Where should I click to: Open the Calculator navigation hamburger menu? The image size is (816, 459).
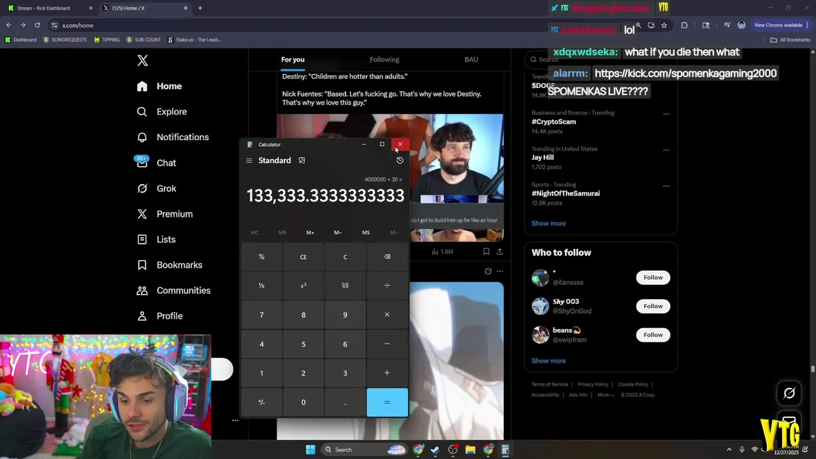[249, 161]
